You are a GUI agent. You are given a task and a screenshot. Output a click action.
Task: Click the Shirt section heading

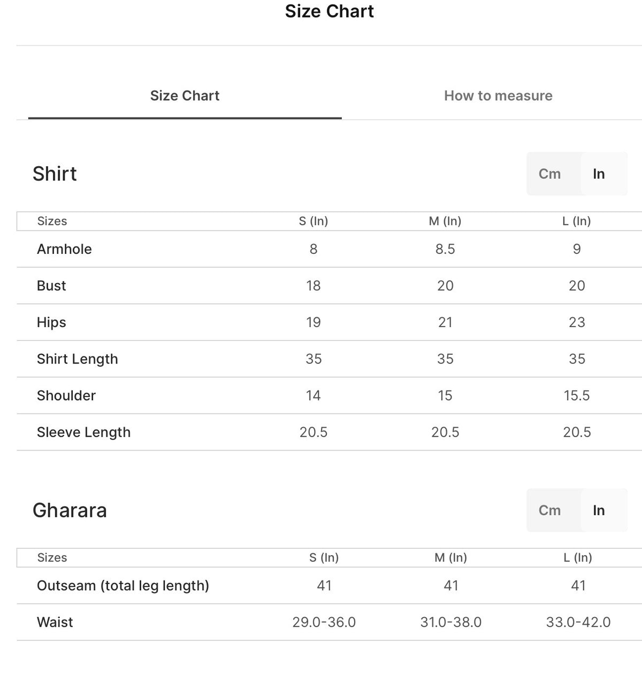click(x=55, y=174)
